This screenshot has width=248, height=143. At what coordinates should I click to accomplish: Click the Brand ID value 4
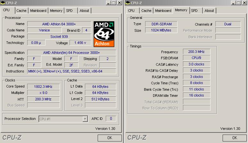[87, 30]
